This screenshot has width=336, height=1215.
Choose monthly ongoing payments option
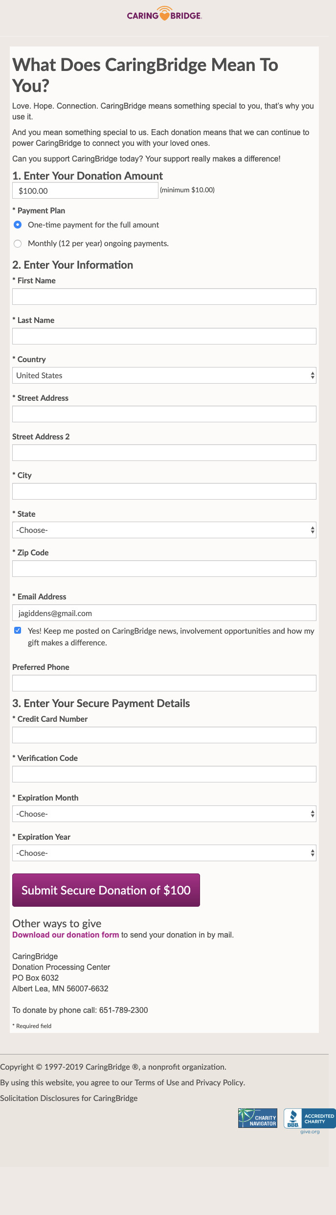18,244
